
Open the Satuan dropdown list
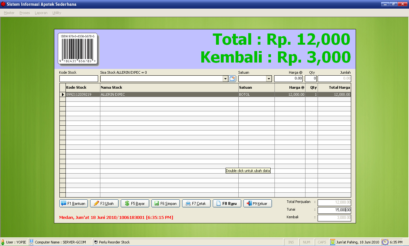269,79
